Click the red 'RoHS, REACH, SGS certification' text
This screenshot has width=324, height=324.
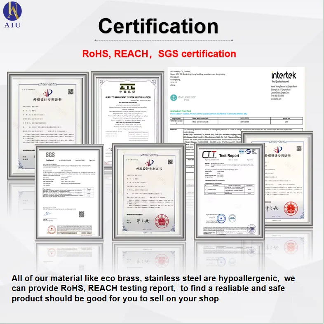point(159,54)
